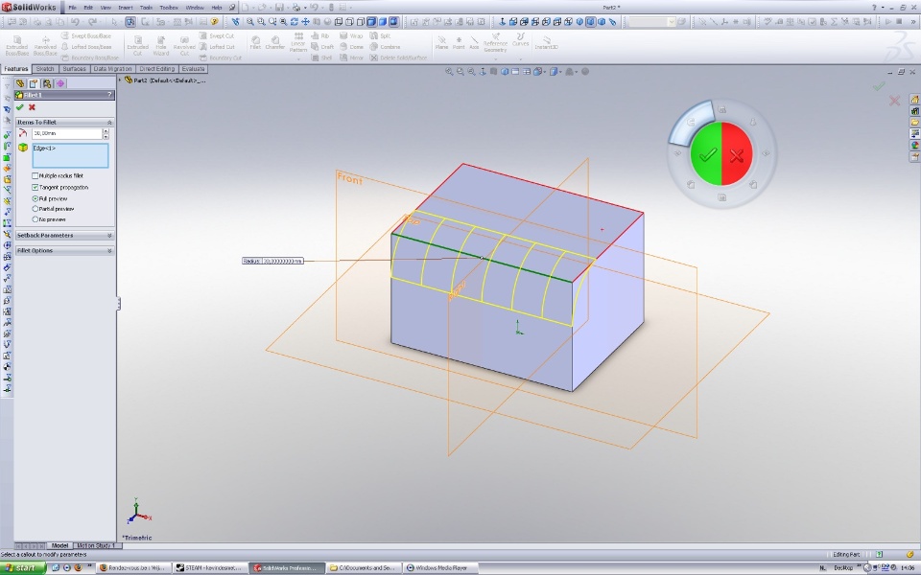Viewport: 921px width, 575px height.
Task: Enable the Multiple radius fillet checkbox
Action: pyautogui.click(x=35, y=176)
